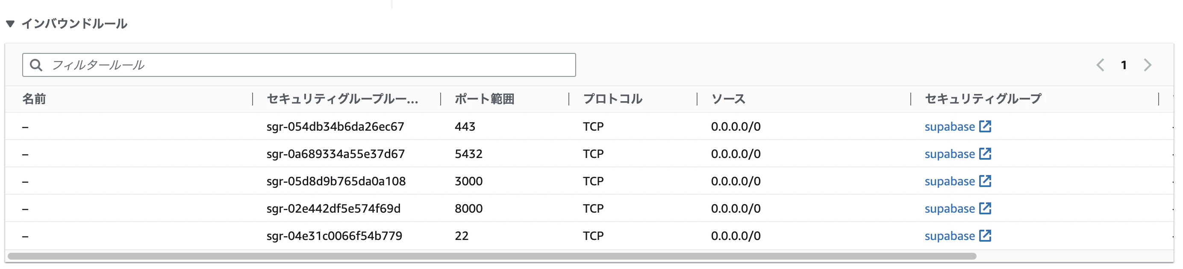The width and height of the screenshot is (1183, 269).
Task: Select rule ID sgr-0a689334a55e37d67
Action: (x=335, y=154)
